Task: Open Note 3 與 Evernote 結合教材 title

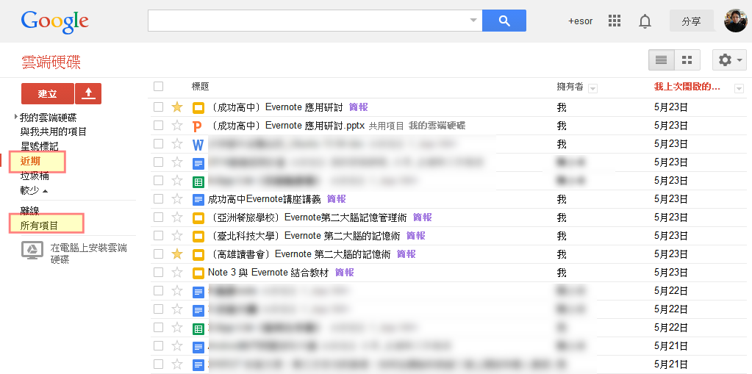Action: click(268, 273)
